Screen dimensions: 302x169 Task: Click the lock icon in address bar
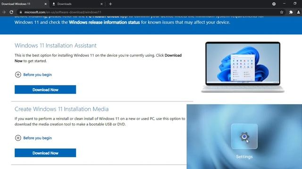coord(21,12)
